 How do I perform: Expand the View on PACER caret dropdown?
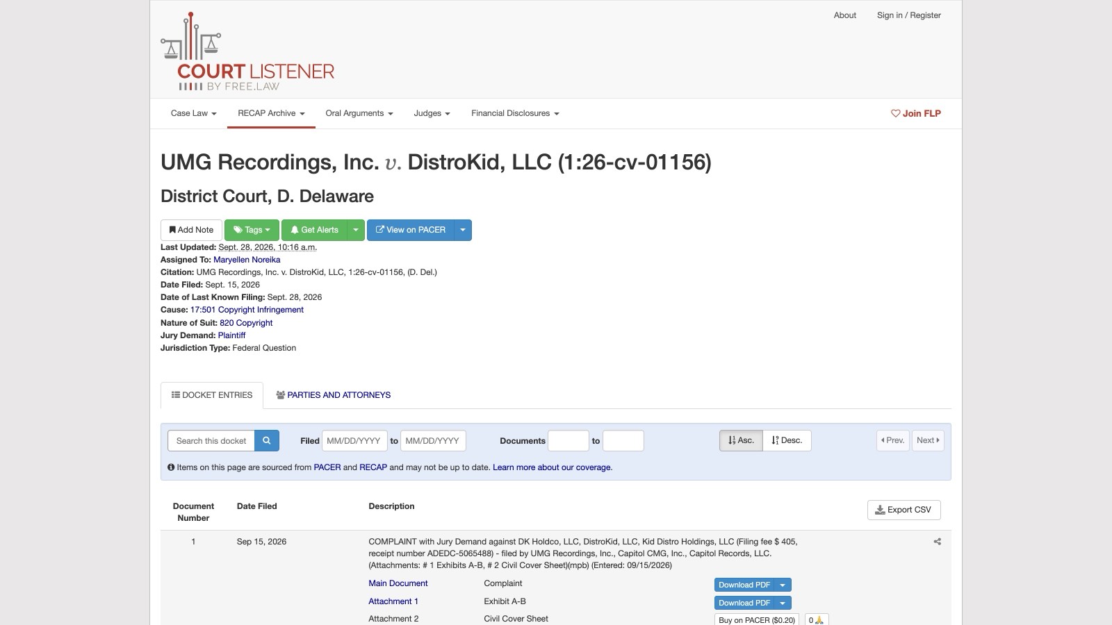click(463, 230)
